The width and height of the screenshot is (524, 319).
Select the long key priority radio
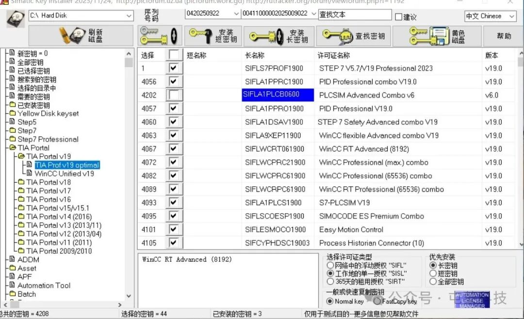(433, 265)
